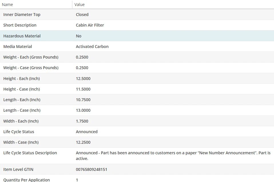Select the Life Cycle Status Description label
The width and height of the screenshot is (274, 182).
(x=30, y=153)
